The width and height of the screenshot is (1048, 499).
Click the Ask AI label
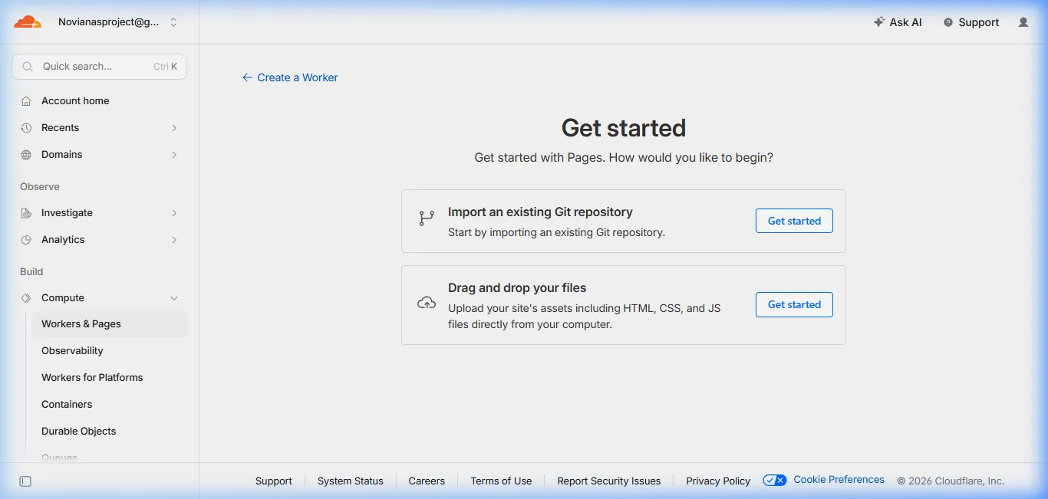tap(906, 22)
